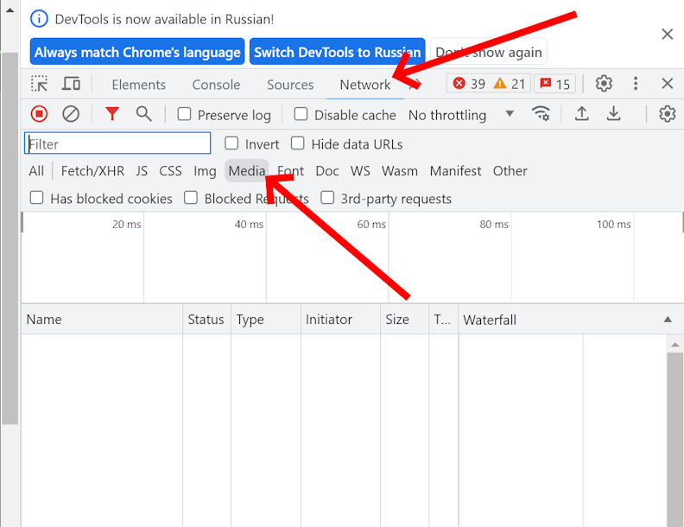Check the Invert filter checkbox
This screenshot has width=684, height=527.
231,143
